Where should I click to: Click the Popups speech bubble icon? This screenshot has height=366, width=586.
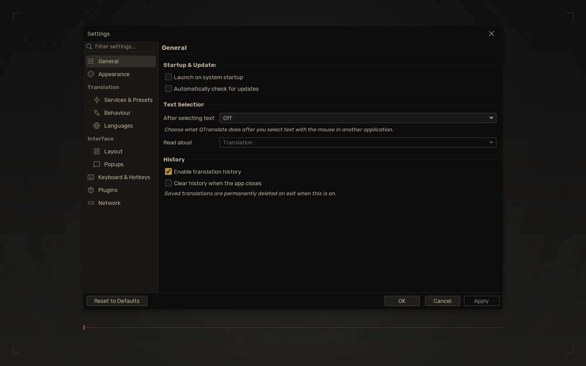[x=97, y=164]
